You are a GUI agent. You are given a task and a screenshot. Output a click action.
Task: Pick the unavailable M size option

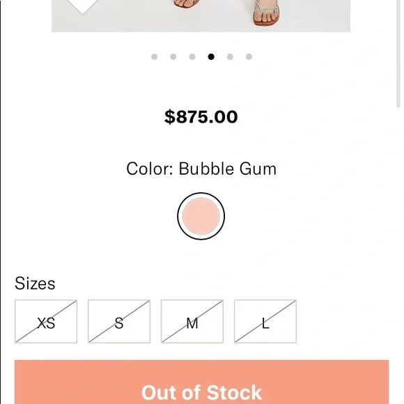pyautogui.click(x=192, y=321)
